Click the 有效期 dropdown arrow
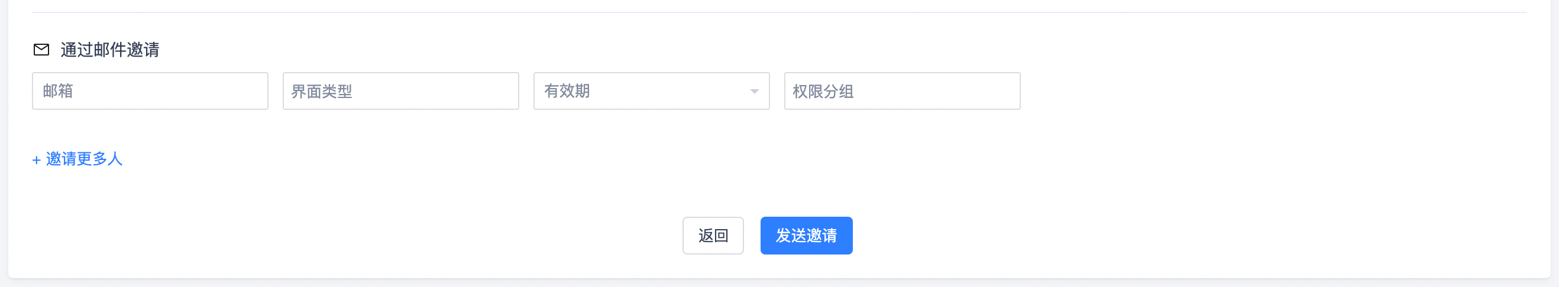Viewport: 1559px width, 287px height. [x=754, y=91]
